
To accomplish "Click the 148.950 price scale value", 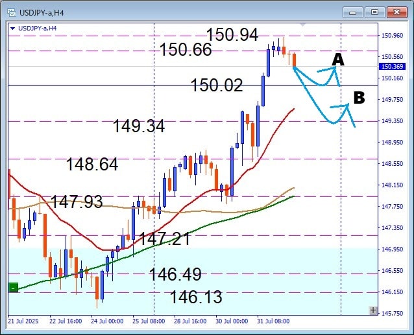I will [x=393, y=143].
